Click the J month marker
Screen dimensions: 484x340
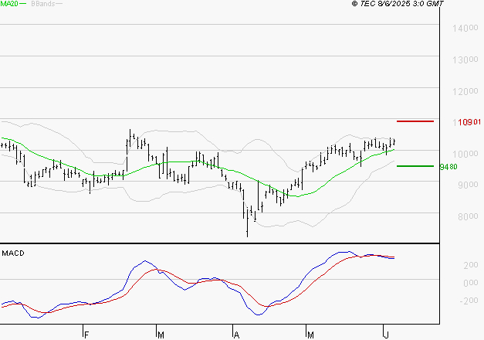(386, 335)
